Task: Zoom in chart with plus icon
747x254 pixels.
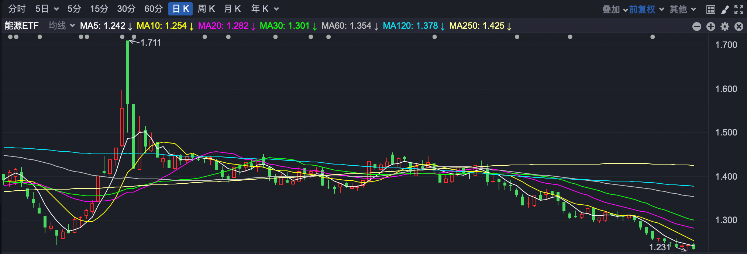Action: (x=711, y=27)
